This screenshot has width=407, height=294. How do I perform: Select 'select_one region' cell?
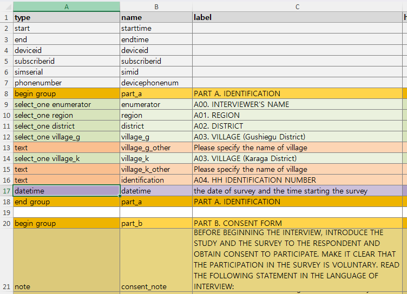click(x=67, y=115)
